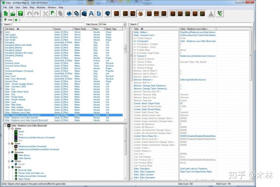Click the Copy toolbar icon
Viewport: 280px width, 187px height.
tap(53, 14)
